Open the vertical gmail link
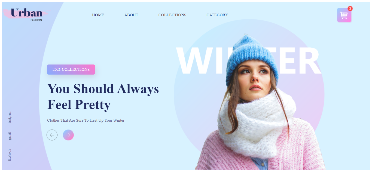372x172 pixels. [10, 136]
